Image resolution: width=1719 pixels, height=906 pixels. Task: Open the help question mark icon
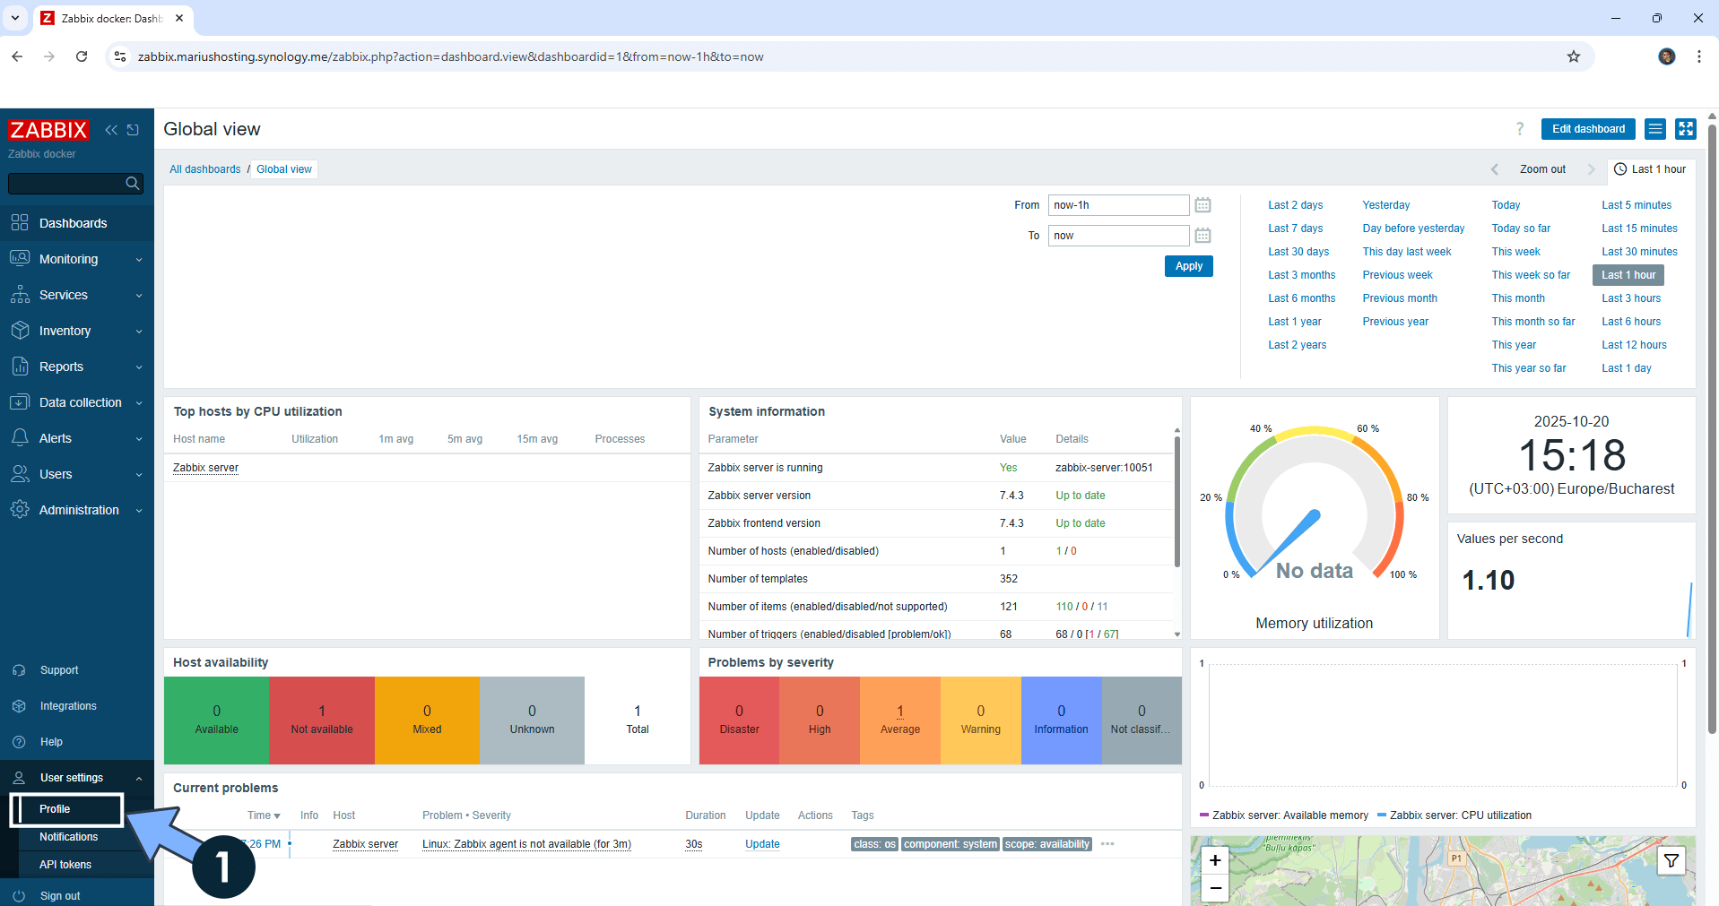click(x=1520, y=129)
